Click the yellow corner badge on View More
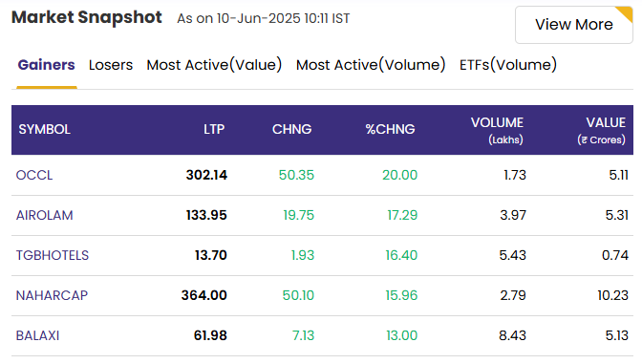Screen dimensions: 642x364 tap(625, 13)
